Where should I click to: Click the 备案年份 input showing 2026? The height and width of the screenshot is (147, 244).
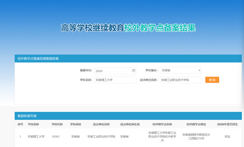(115, 71)
